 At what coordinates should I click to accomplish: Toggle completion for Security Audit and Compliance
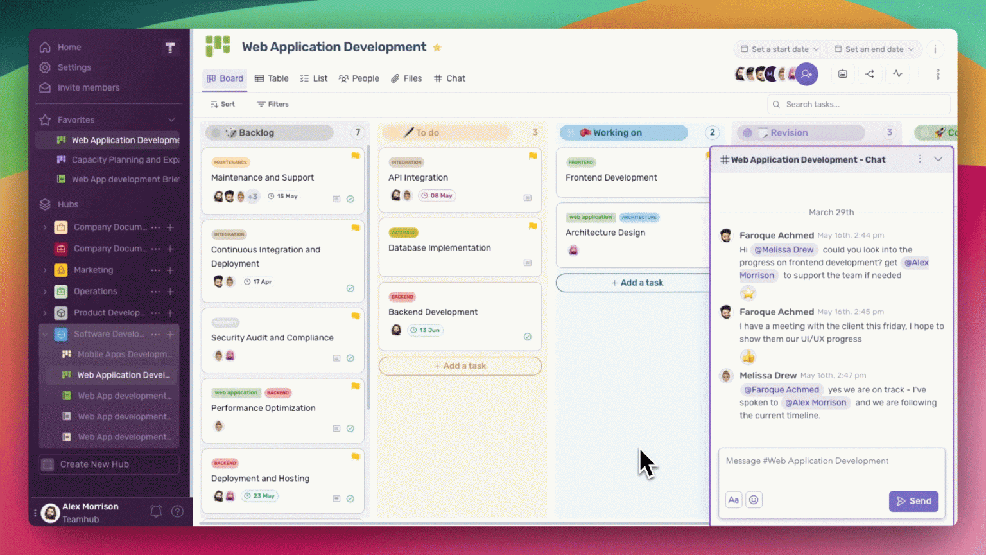[350, 358]
